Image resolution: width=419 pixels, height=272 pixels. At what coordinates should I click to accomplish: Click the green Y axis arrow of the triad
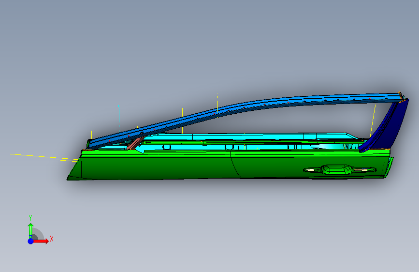point(30,230)
